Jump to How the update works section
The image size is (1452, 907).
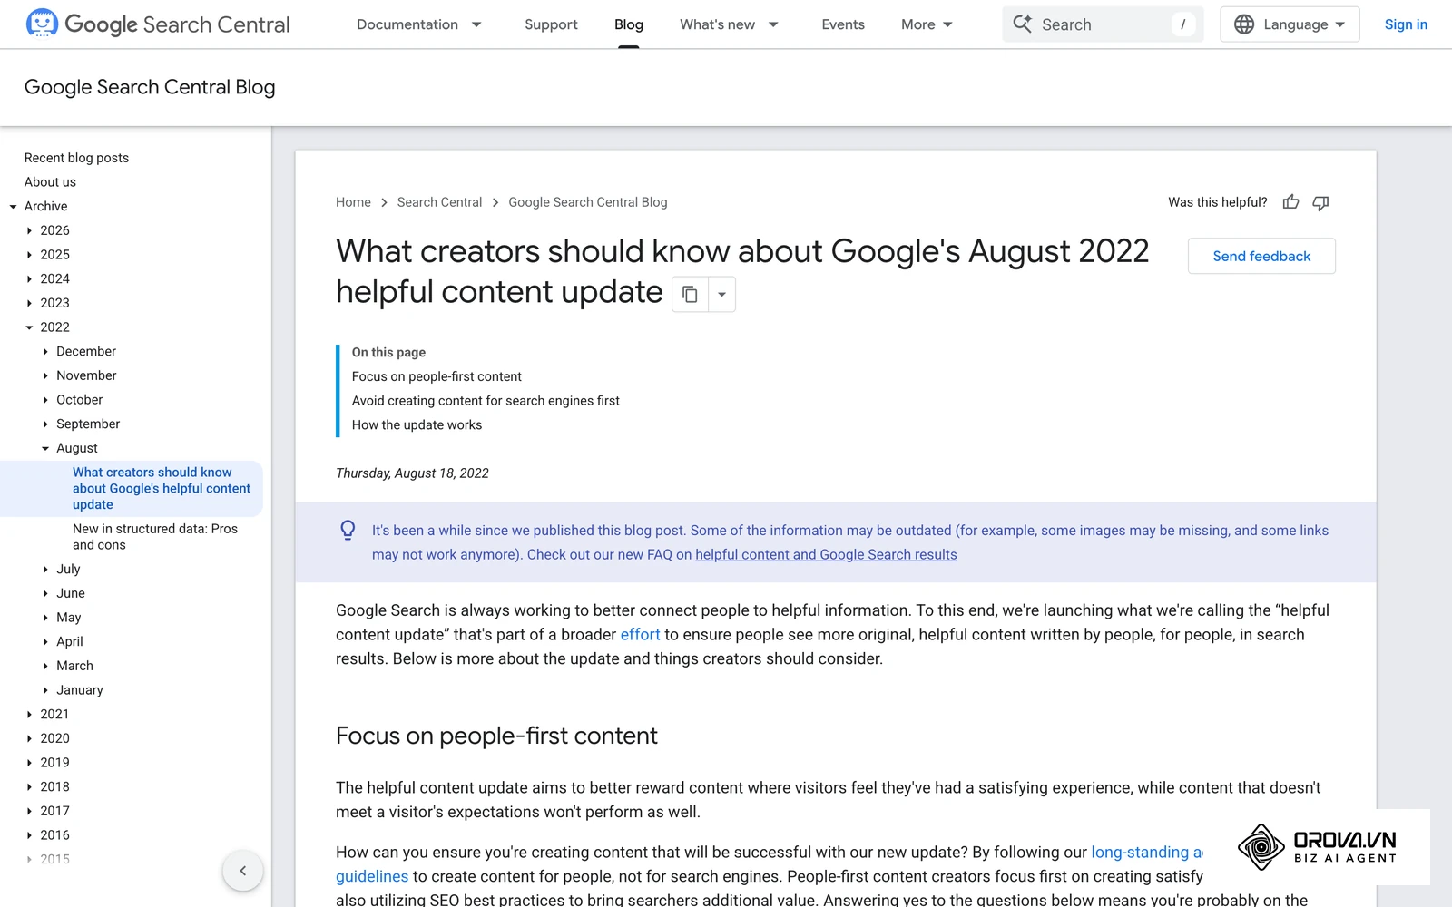417,424
